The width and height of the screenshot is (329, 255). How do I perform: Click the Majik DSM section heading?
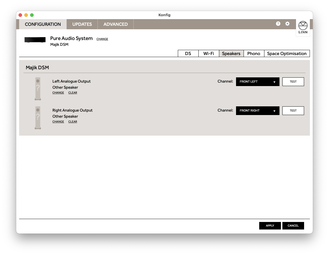click(x=37, y=68)
